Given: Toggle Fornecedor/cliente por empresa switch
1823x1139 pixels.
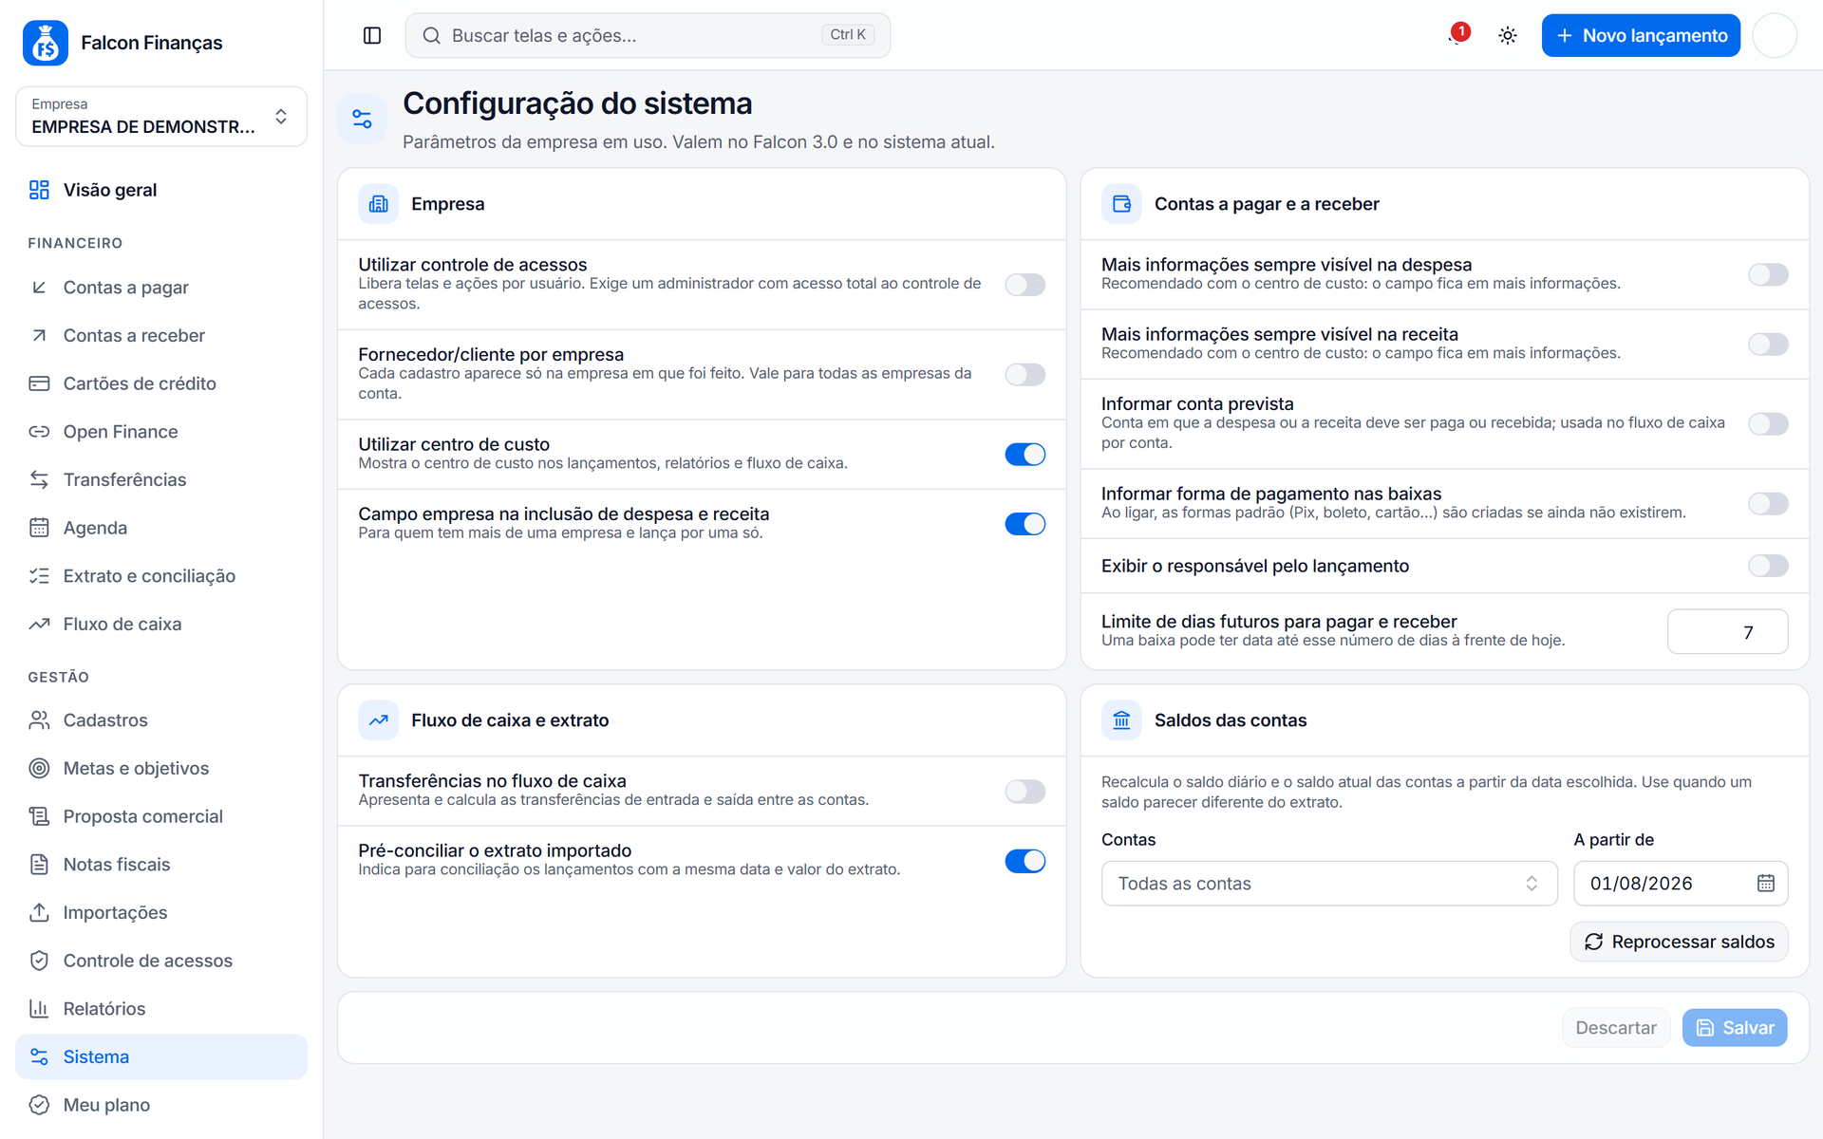Looking at the screenshot, I should 1025,374.
